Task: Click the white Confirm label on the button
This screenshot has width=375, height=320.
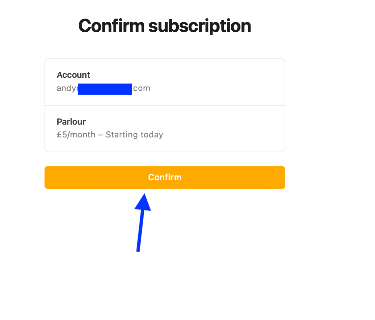Action: [165, 178]
